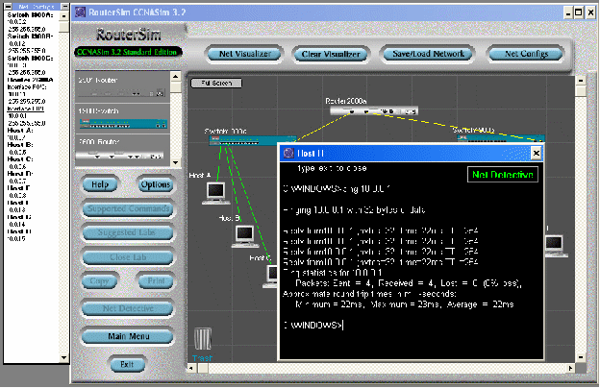Screen dimensions: 600x388
Task: Click the RouterSim title bar icon
Action: 81,12
